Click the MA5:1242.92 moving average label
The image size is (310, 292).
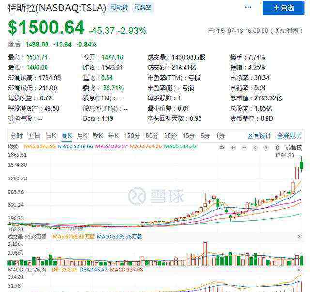coord(40,146)
